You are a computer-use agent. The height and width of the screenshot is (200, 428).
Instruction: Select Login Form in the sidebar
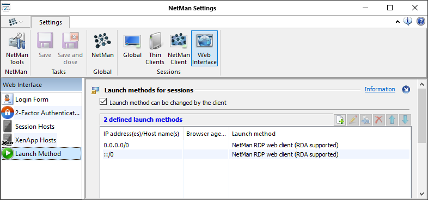tap(41, 99)
